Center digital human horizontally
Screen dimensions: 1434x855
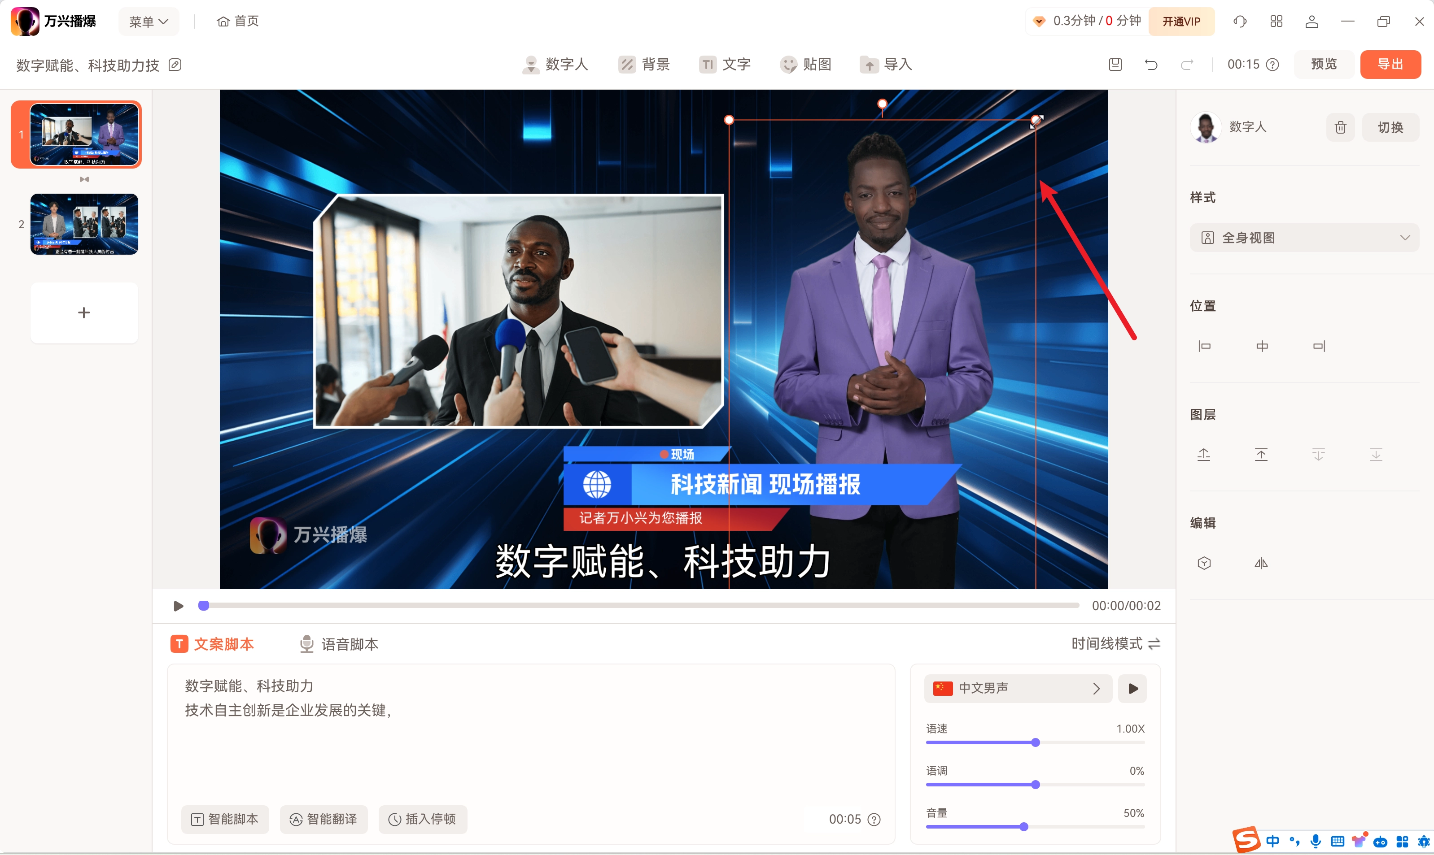click(x=1262, y=346)
